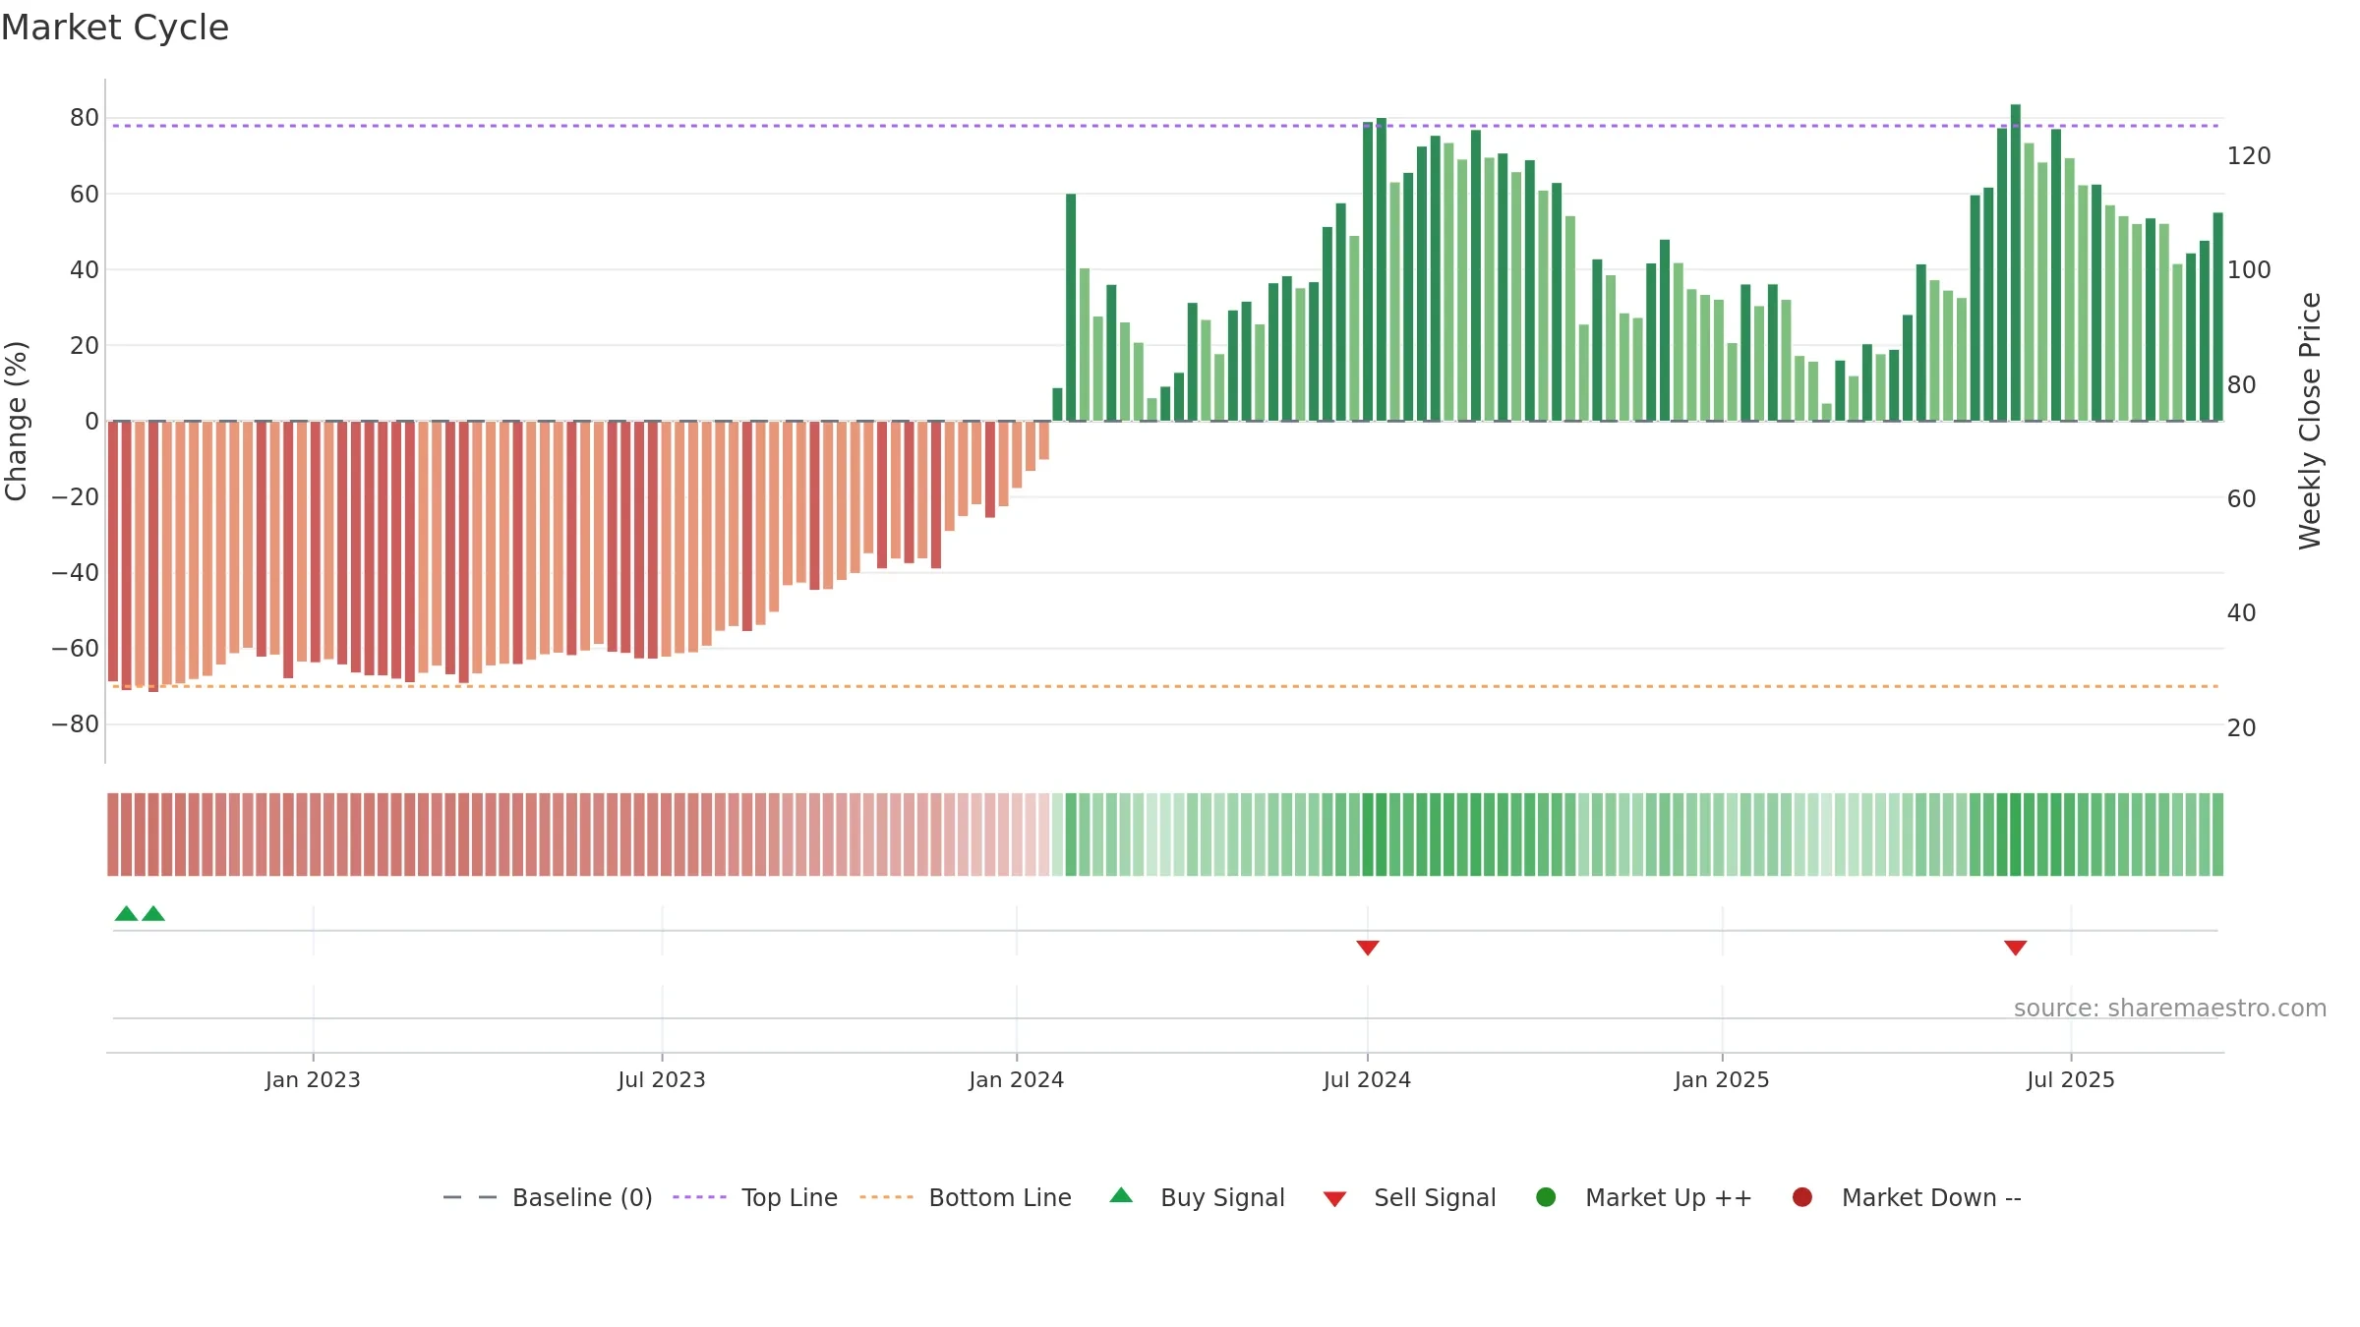This screenshot has width=2360, height=1327.
Task: Click the Sell Signal legend label
Action: [1435, 1197]
